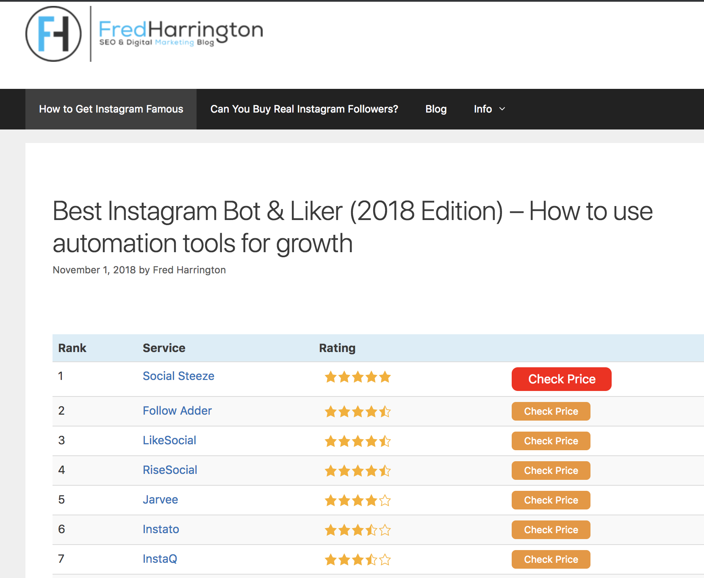Image resolution: width=704 pixels, height=578 pixels.
Task: Open the Jarvee service link
Action: 160,500
